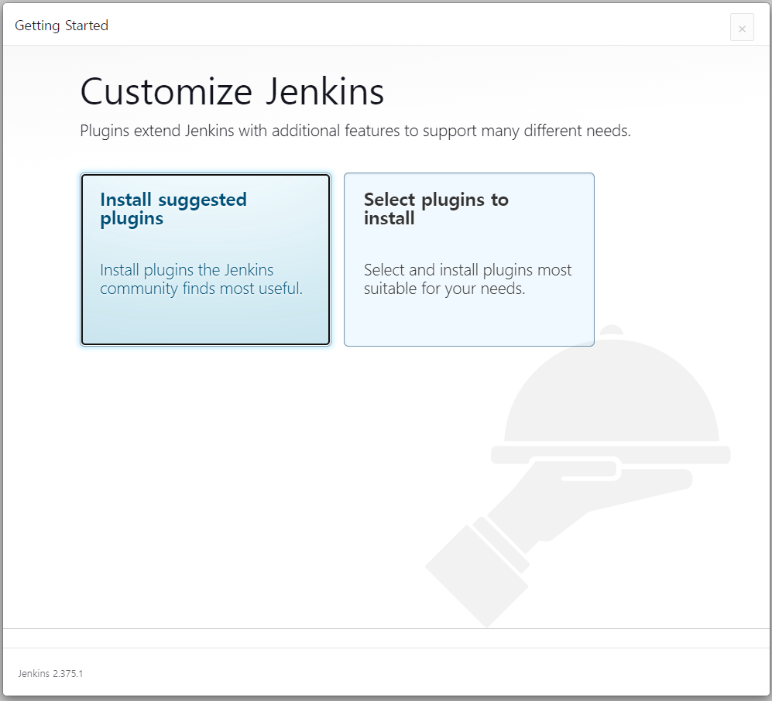This screenshot has width=772, height=701.
Task: Choose Install suggested plugins option
Action: (205, 259)
